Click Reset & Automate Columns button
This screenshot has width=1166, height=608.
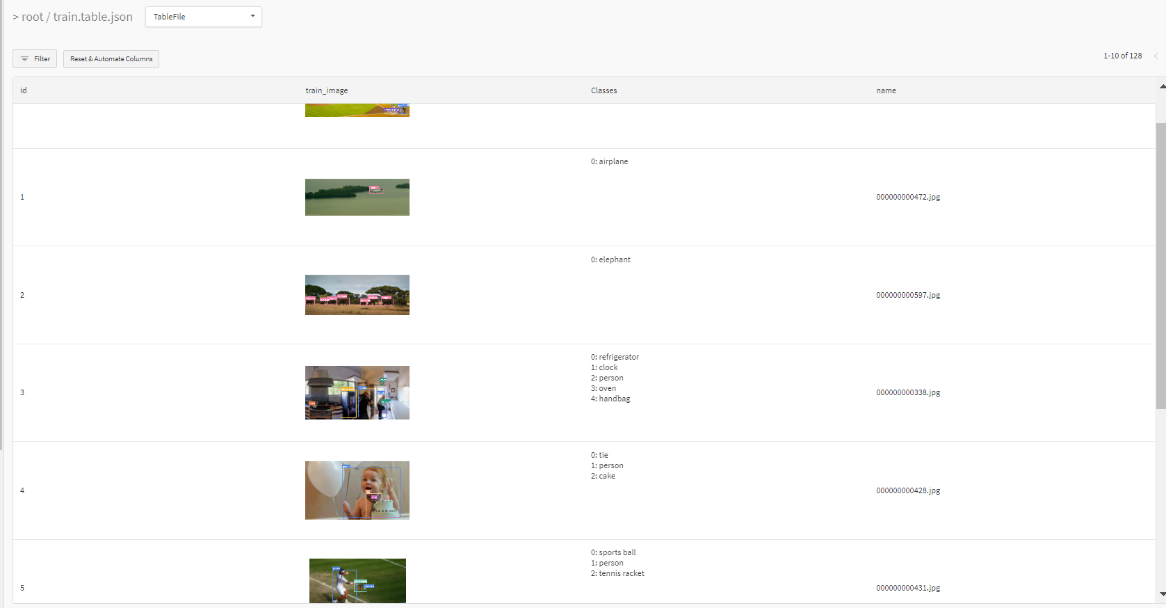111,59
